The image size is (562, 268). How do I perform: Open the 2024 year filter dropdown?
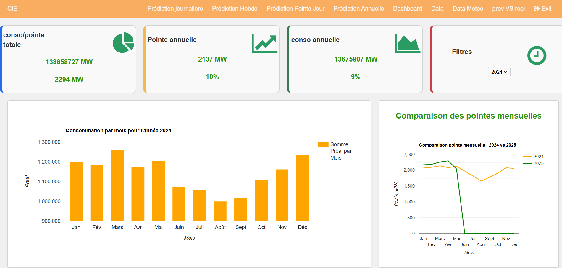click(499, 72)
